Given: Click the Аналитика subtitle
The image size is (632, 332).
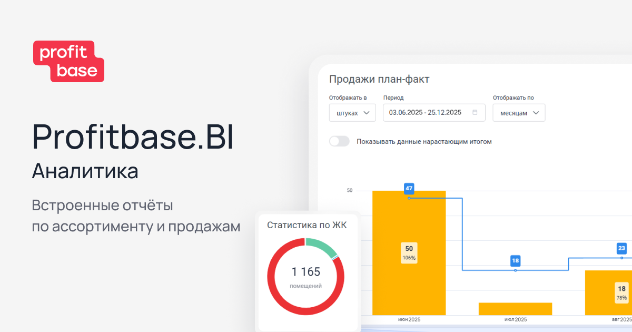Looking at the screenshot, I should [85, 171].
